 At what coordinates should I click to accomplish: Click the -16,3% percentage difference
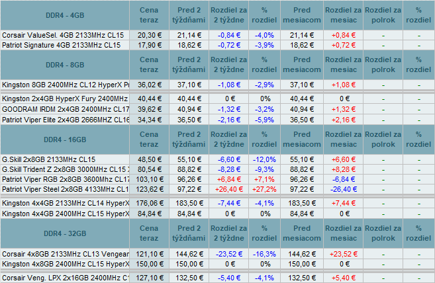[264, 254]
